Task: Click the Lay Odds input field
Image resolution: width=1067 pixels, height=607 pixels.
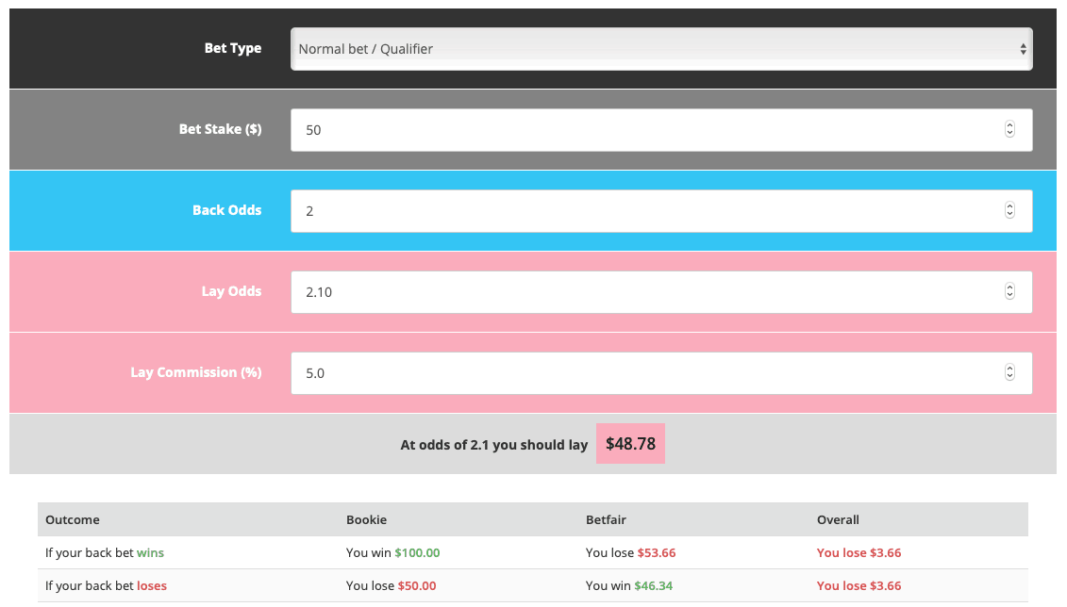Action: (x=661, y=292)
